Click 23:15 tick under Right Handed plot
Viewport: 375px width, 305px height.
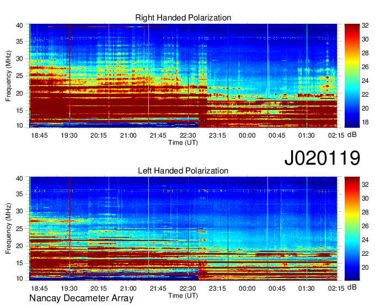pos(217,135)
